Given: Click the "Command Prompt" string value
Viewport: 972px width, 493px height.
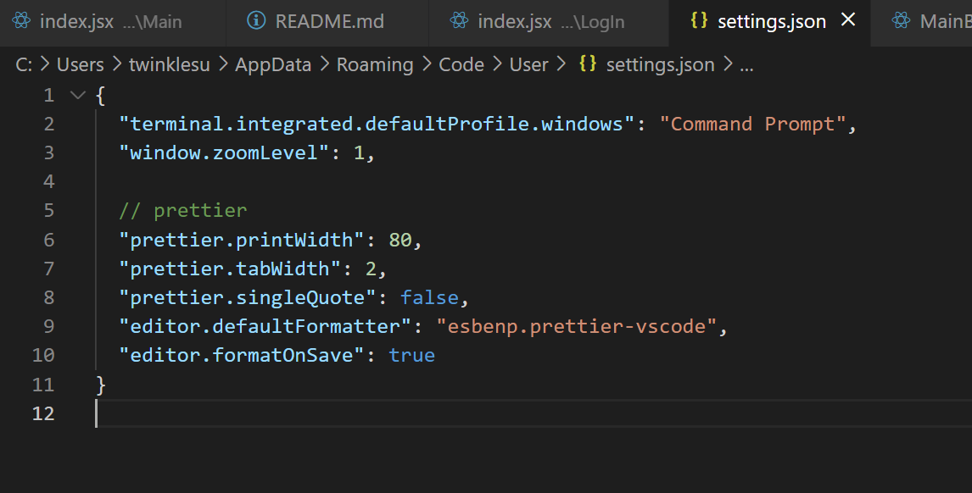Looking at the screenshot, I should tap(752, 124).
